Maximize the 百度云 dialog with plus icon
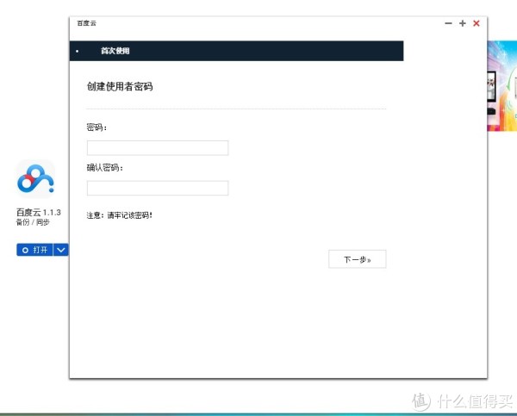 462,23
